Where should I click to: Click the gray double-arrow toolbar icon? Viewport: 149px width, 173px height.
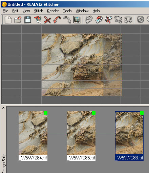tap(89, 20)
